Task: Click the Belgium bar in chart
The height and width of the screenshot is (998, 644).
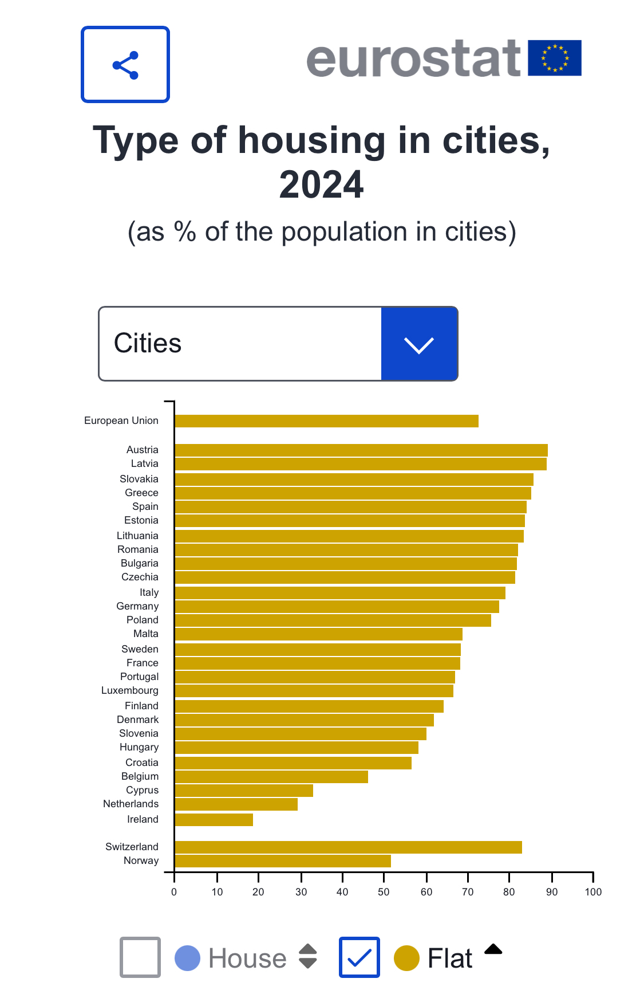Action: tap(271, 777)
